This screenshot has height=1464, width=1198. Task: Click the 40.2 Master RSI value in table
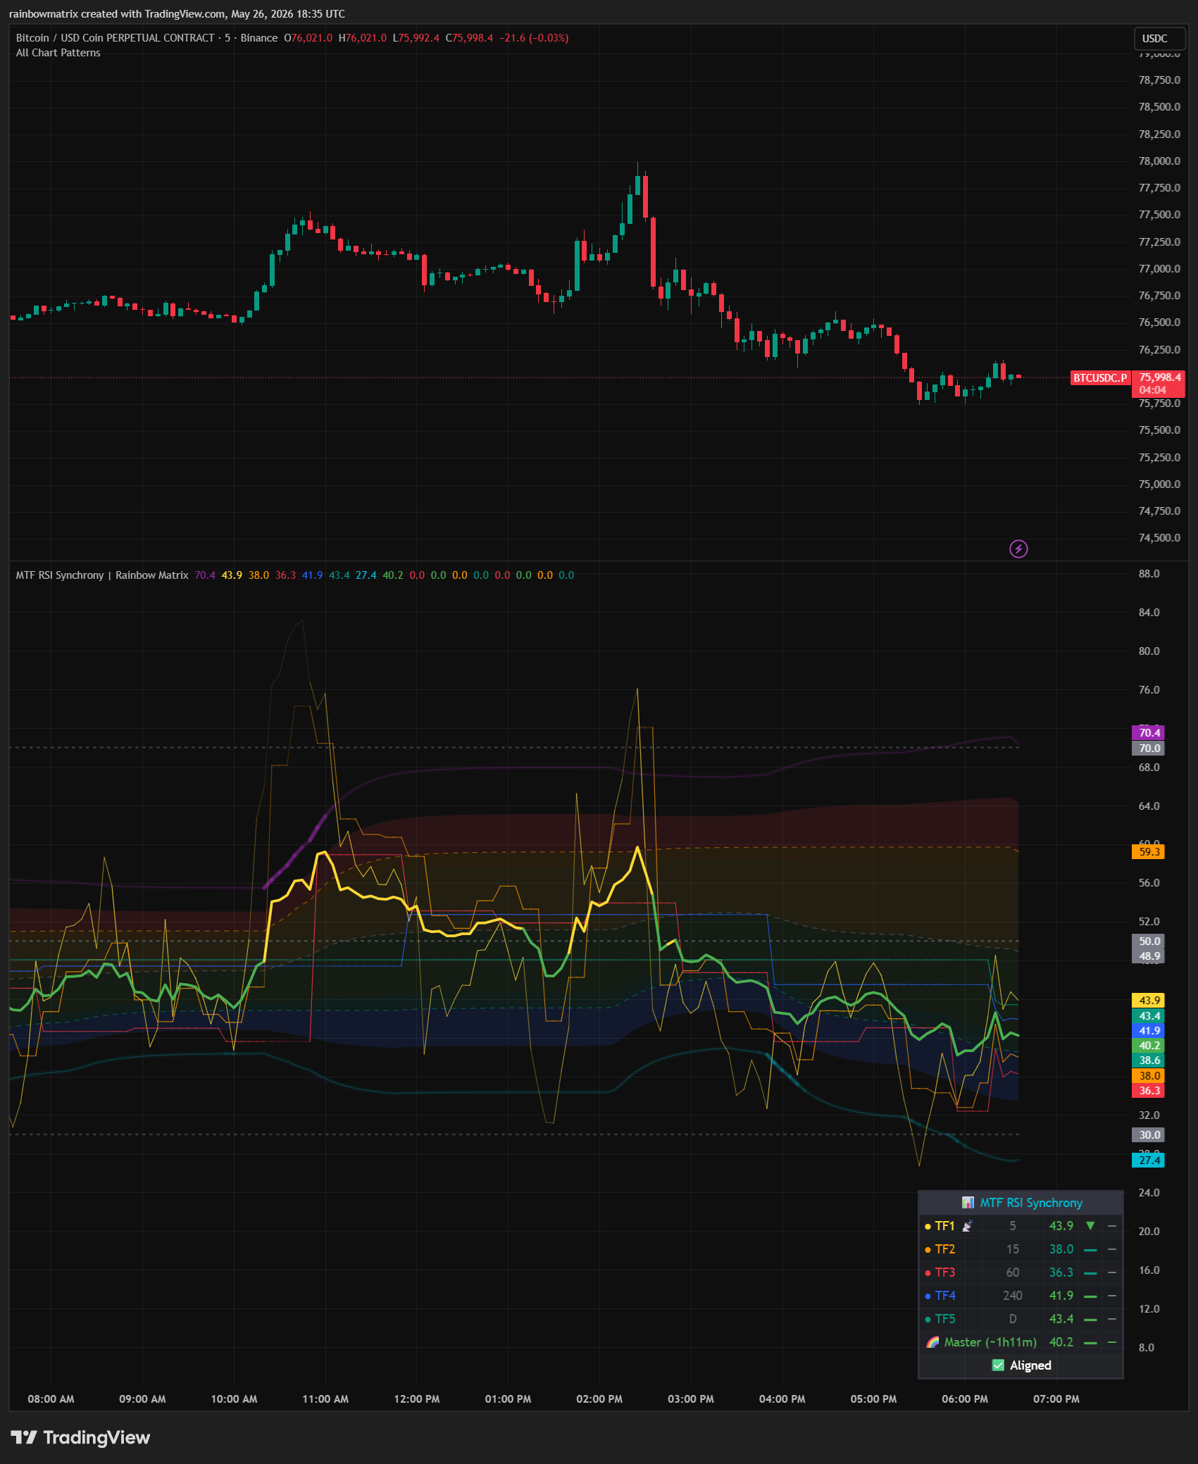point(1061,1342)
